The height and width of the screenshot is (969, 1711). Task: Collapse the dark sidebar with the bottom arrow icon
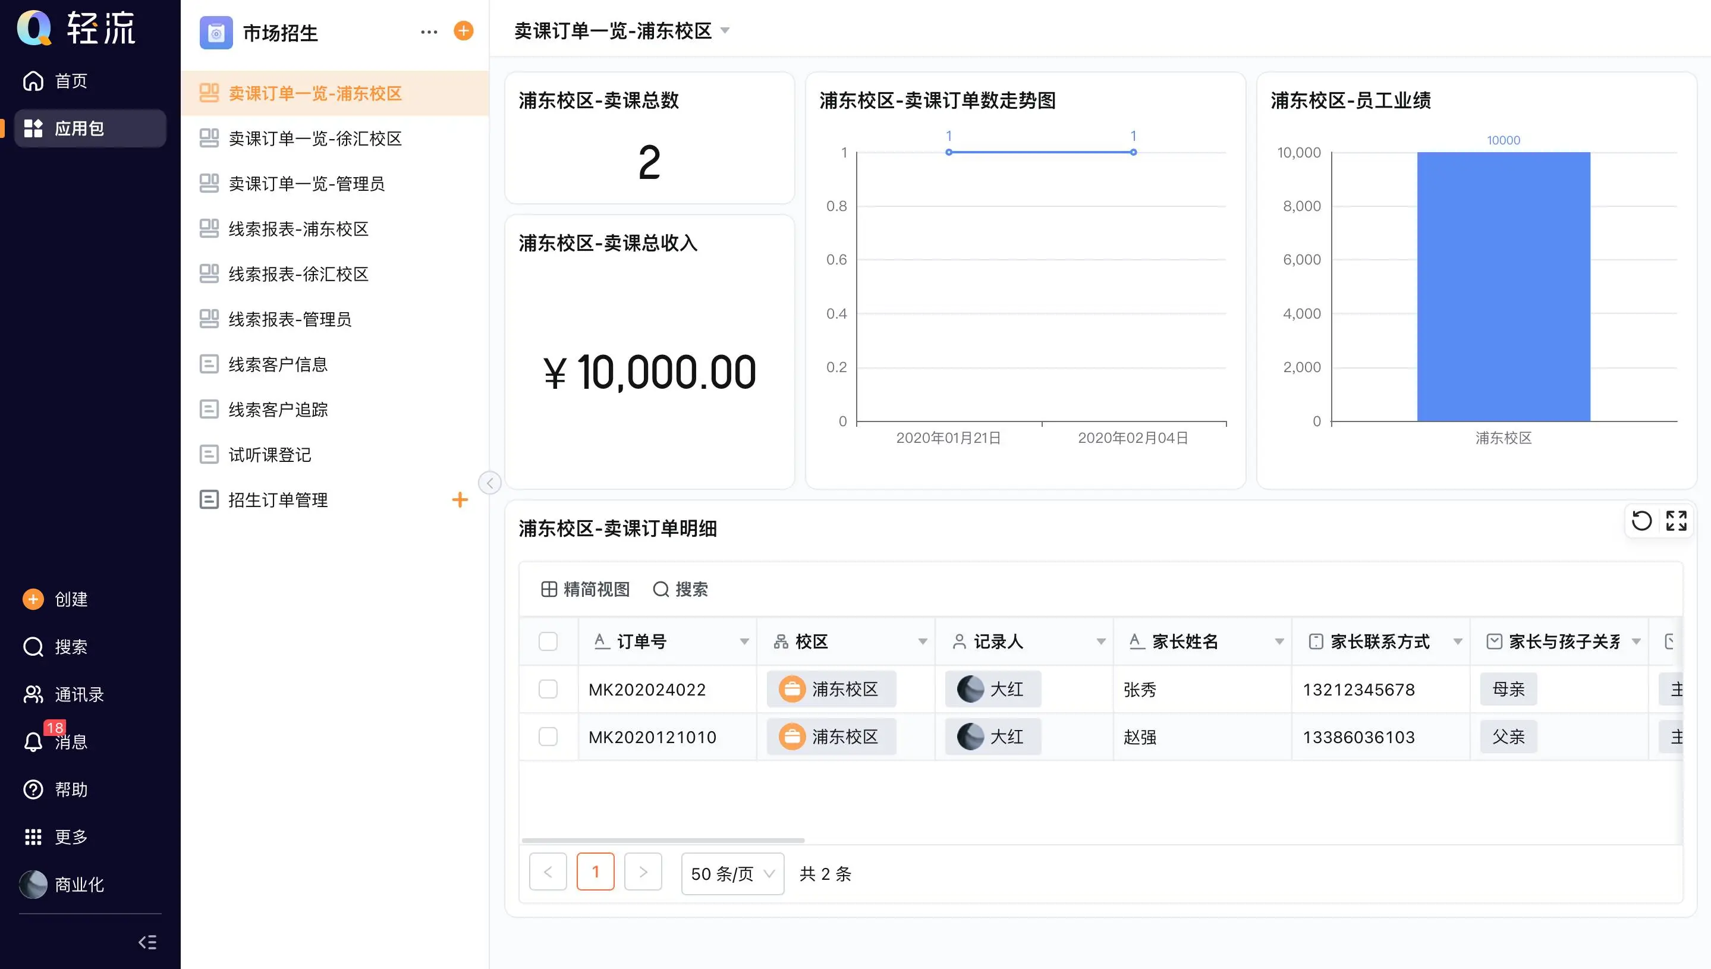[x=147, y=942]
